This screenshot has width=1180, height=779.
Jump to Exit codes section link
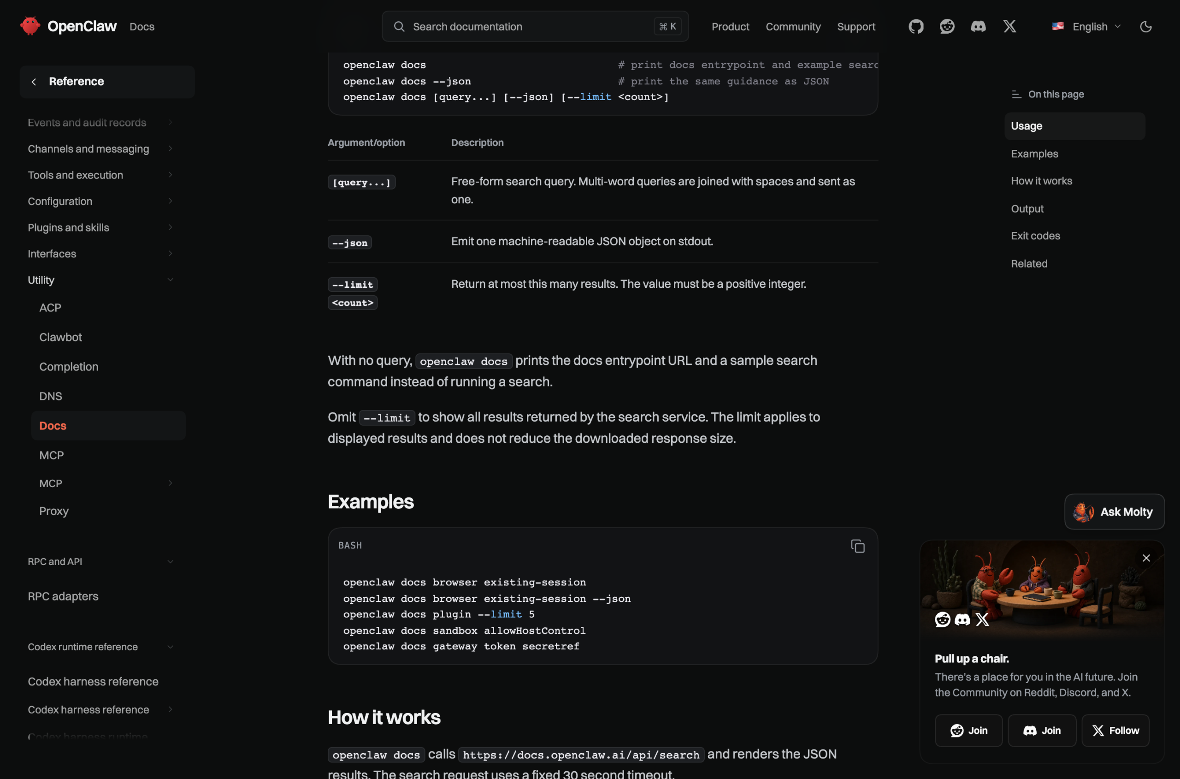pyautogui.click(x=1036, y=236)
